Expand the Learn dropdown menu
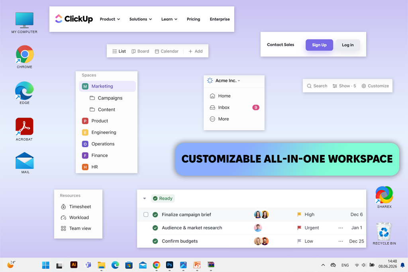408x272 pixels. 169,19
